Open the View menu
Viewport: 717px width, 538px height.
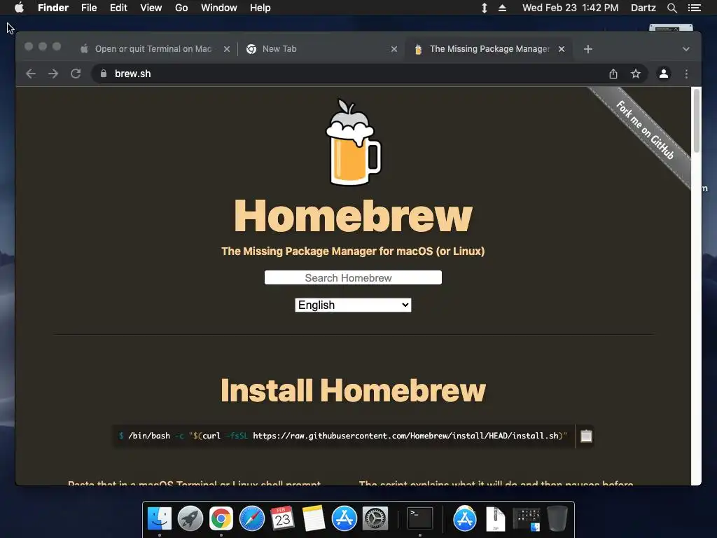pos(151,8)
